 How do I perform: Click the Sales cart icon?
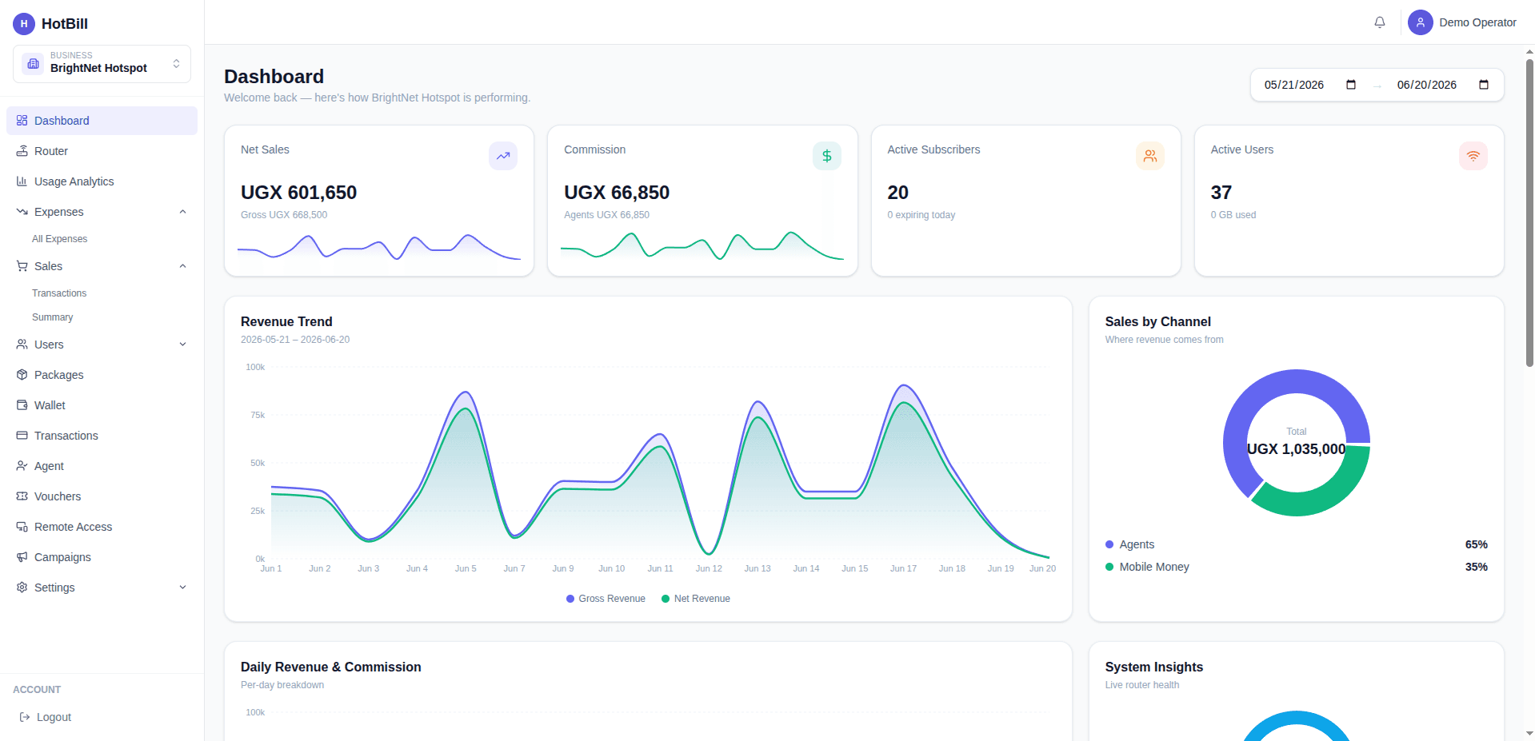point(22,266)
